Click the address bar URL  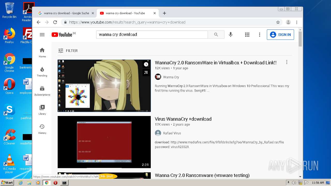point(127,22)
